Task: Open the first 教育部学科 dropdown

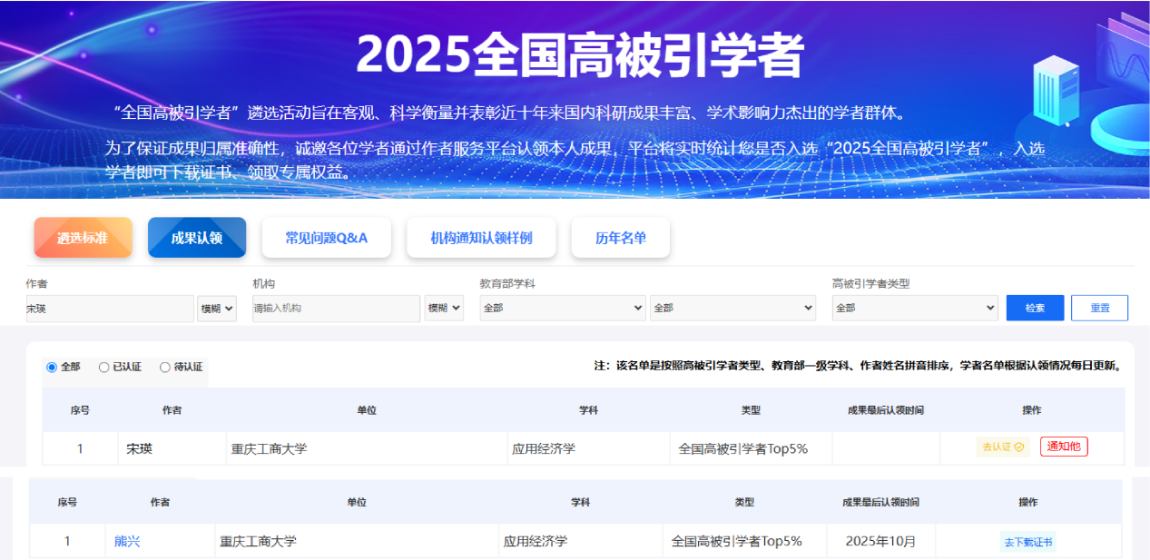Action: 563,309
